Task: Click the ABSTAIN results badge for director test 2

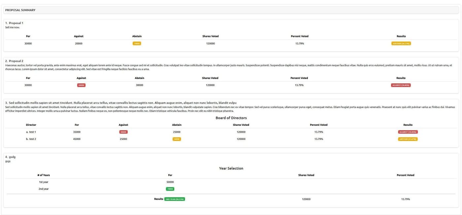Action: click(x=408, y=139)
